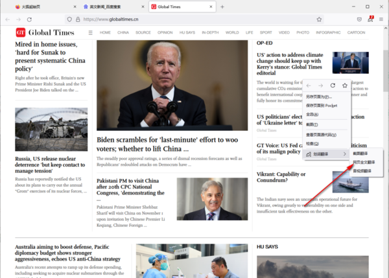
Task: Click the browser forward arrow button
Action: [18, 19]
